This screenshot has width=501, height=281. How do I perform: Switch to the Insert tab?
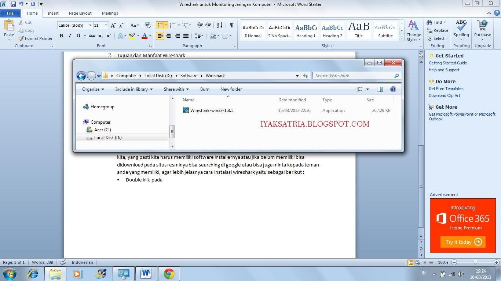[x=53, y=13]
